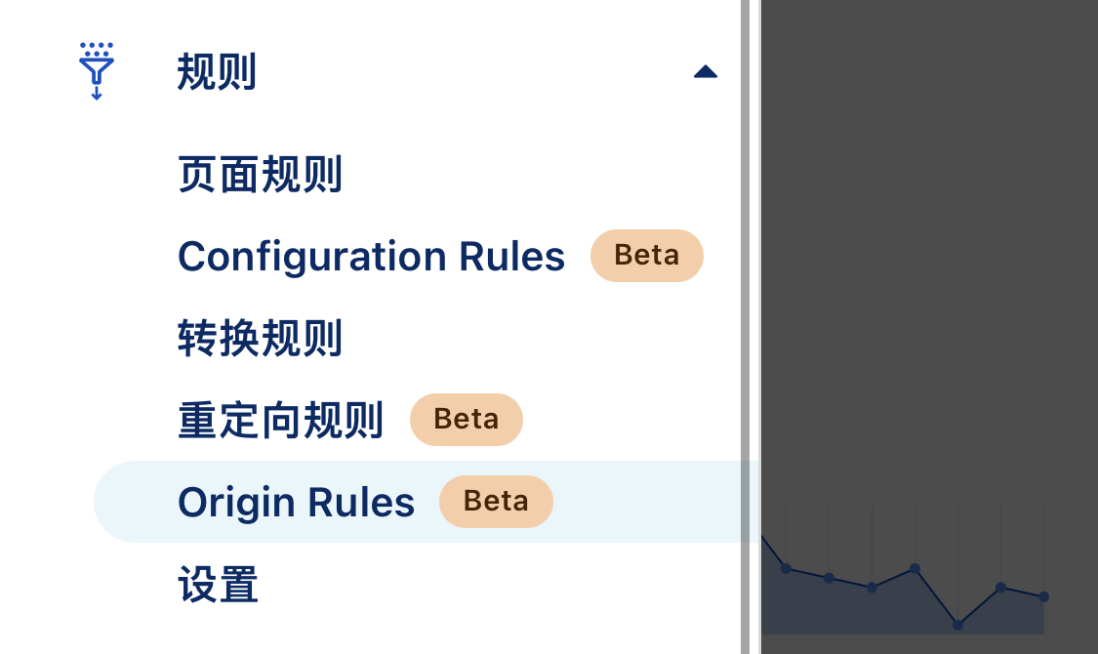
Task: Collapse the 规则 section using the arrow
Action: point(706,71)
